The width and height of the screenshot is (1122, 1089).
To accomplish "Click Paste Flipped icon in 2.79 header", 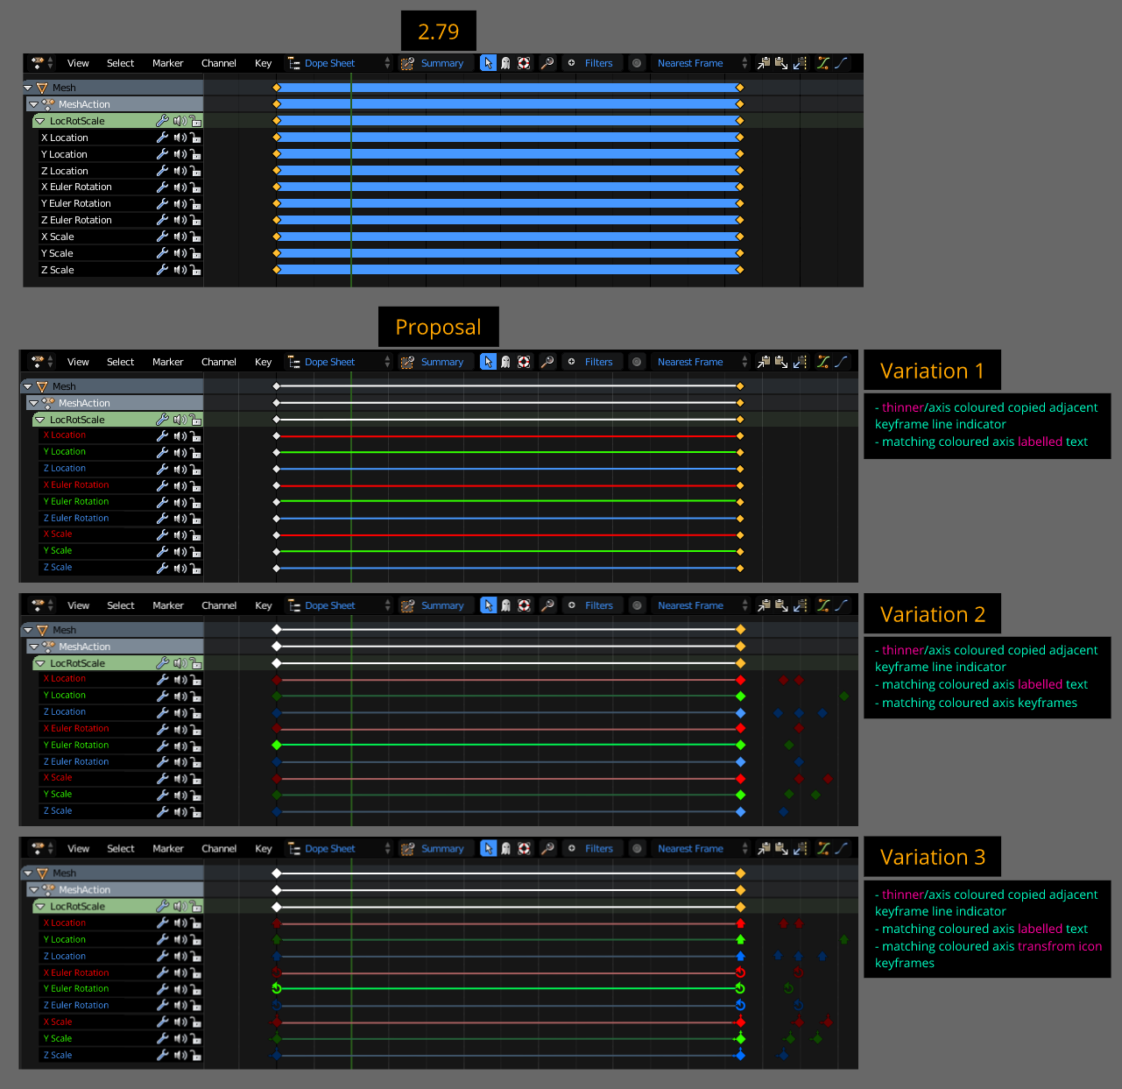I will pos(800,63).
